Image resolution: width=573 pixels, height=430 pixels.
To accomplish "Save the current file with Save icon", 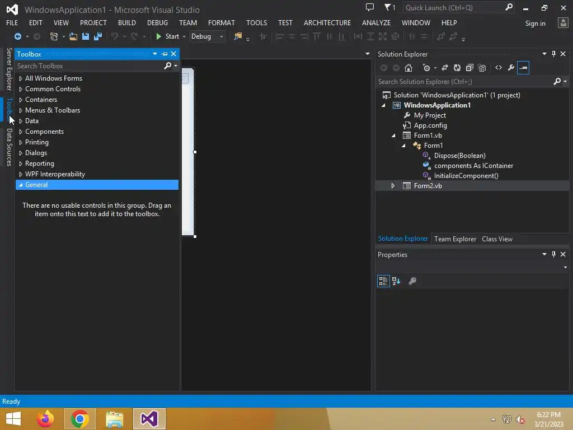I will coord(86,36).
